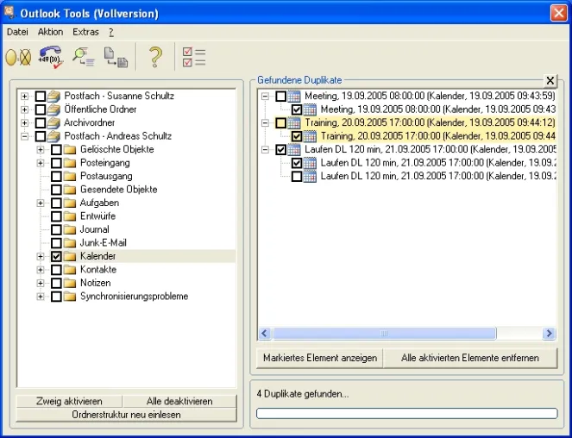Screen dimensions: 572x438
Task: Expand the Kalender folder node
Action: (41, 256)
